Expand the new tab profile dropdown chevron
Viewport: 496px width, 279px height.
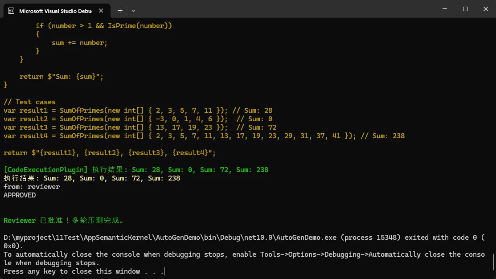coord(133,10)
